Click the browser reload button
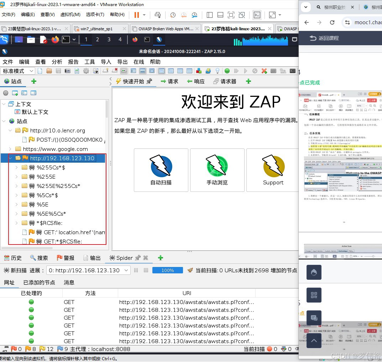Image resolution: width=382 pixels, height=362 pixels. 332,22
